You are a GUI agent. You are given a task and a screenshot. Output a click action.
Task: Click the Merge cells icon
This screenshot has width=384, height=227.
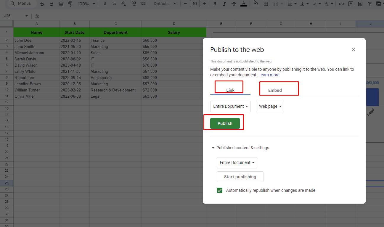click(276, 4)
